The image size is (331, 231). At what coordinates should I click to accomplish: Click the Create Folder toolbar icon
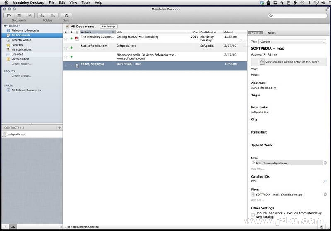(x=42, y=15)
